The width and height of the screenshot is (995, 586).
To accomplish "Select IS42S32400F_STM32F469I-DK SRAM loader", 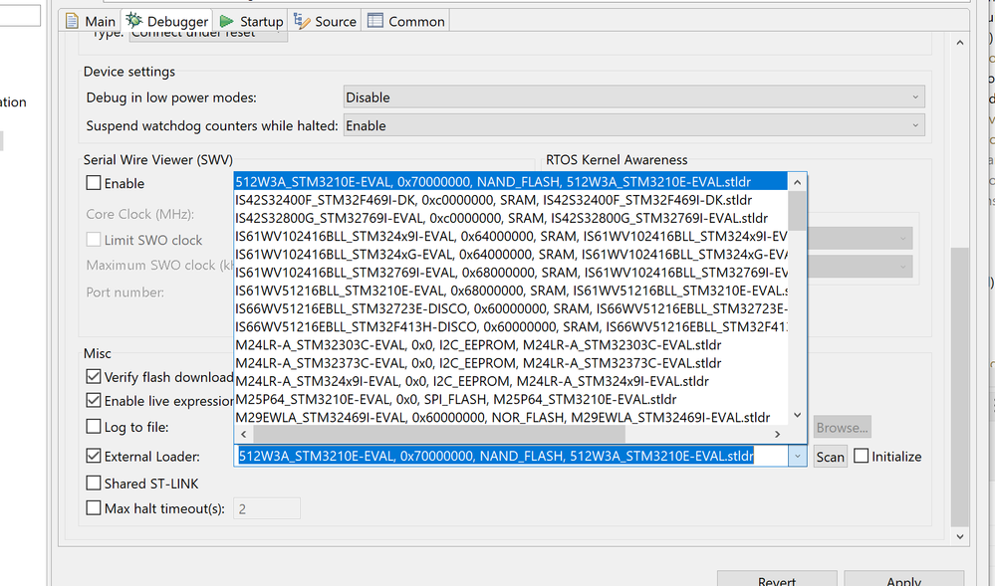I will pyautogui.click(x=511, y=200).
